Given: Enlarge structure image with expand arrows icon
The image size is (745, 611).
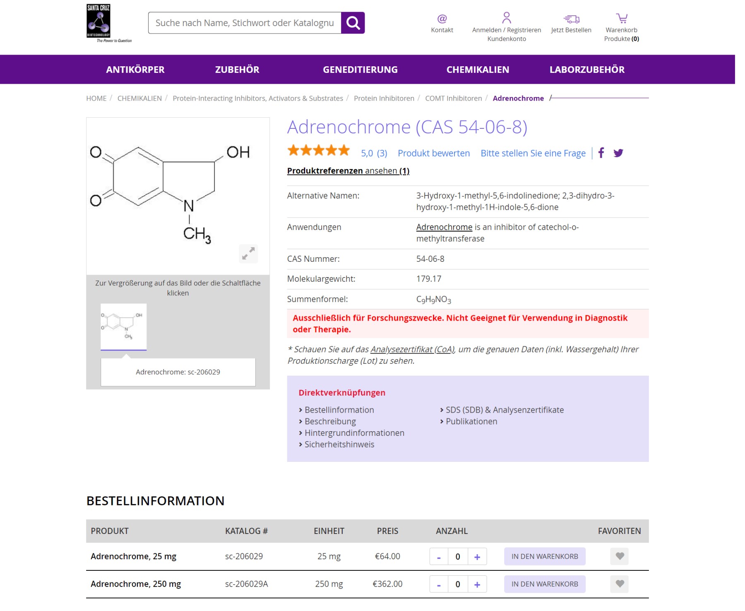Looking at the screenshot, I should coord(248,253).
